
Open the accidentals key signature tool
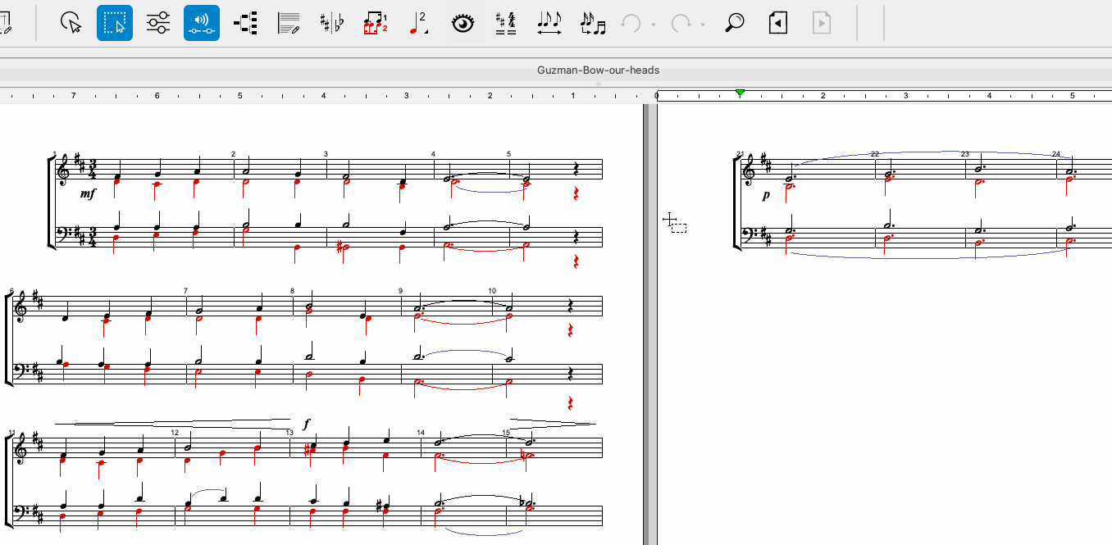(332, 23)
